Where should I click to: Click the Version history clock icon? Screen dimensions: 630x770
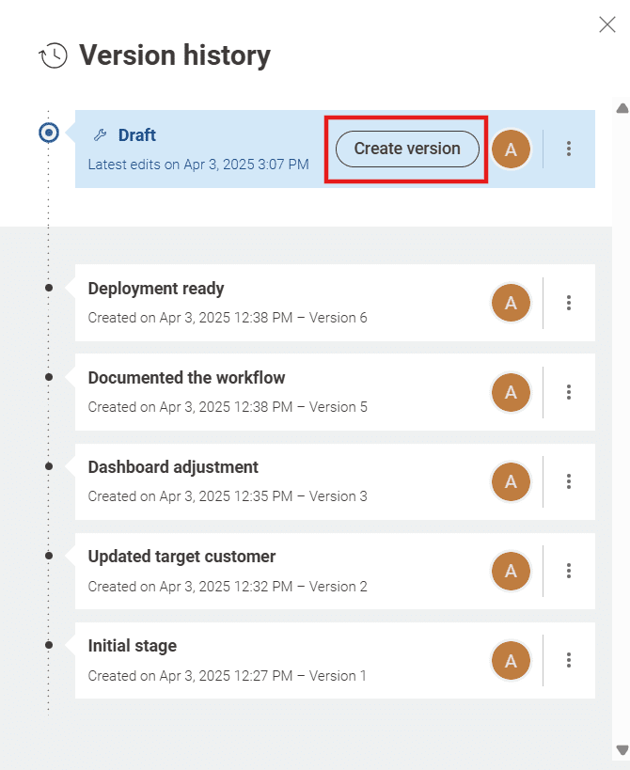click(x=53, y=55)
